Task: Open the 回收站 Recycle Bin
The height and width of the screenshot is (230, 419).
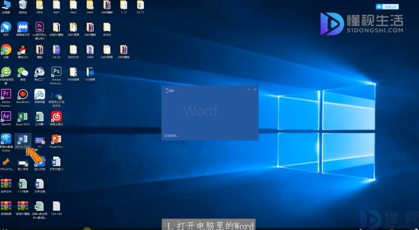Action: [x=22, y=8]
